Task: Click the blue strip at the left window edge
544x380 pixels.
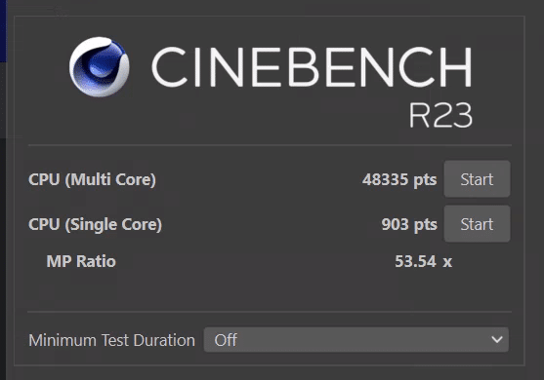Action: click(3, 31)
